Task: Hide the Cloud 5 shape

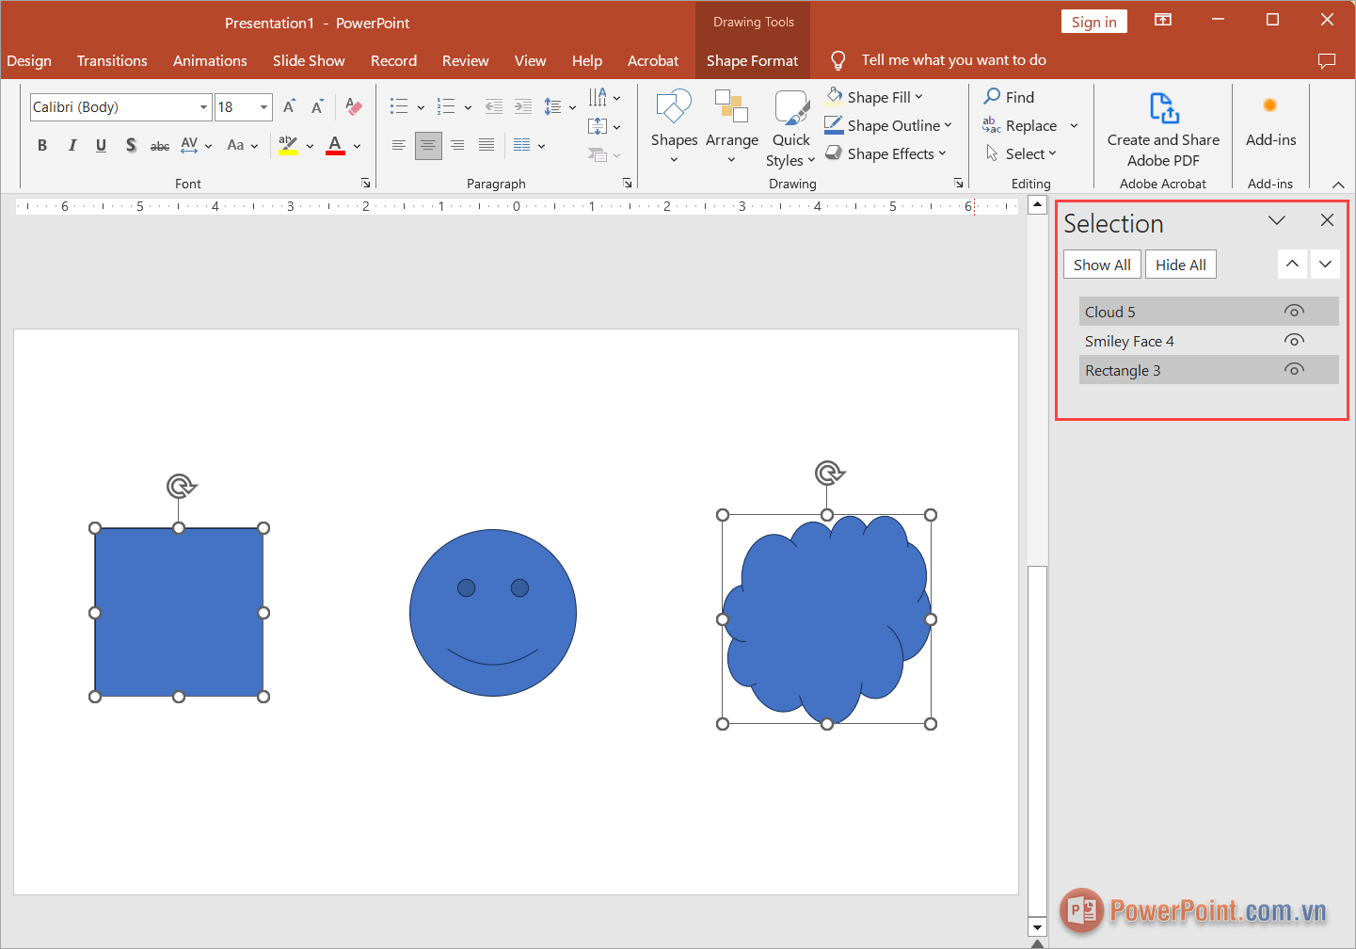Action: pyautogui.click(x=1294, y=312)
